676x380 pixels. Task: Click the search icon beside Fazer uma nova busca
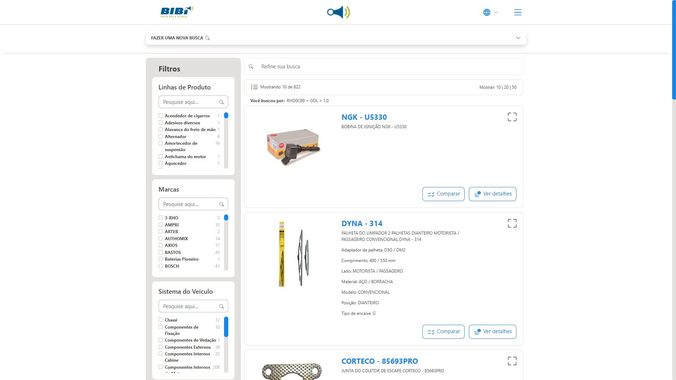click(207, 38)
